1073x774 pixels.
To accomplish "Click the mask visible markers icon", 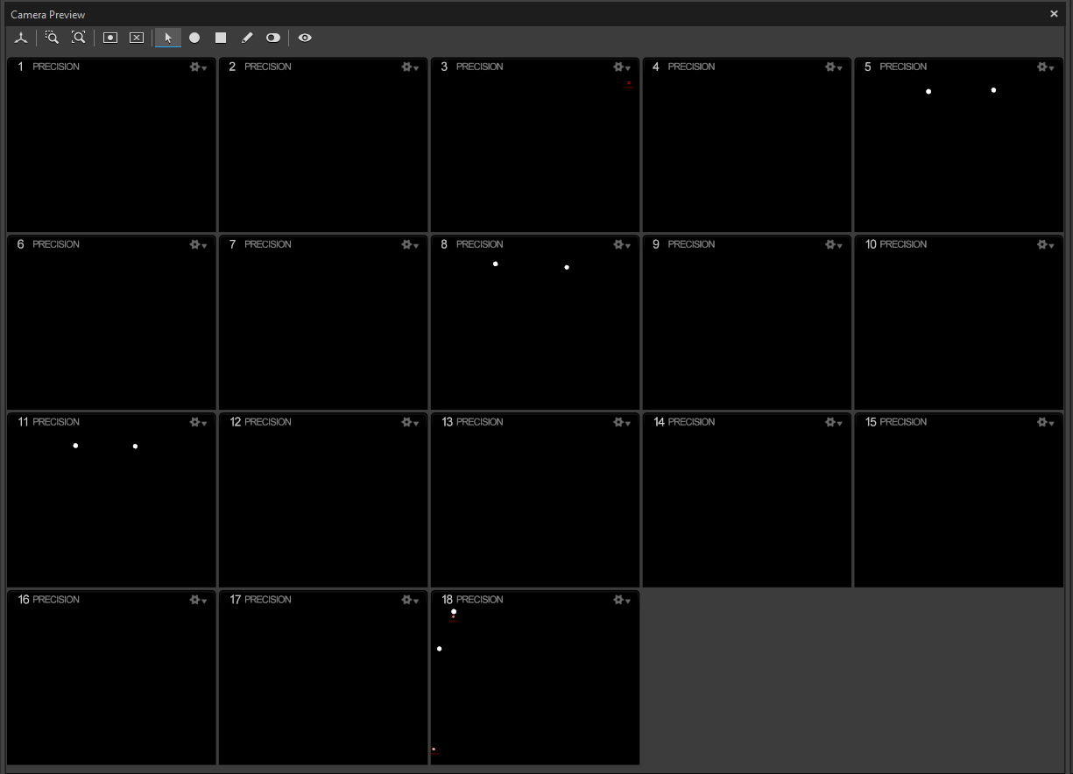I will click(110, 38).
